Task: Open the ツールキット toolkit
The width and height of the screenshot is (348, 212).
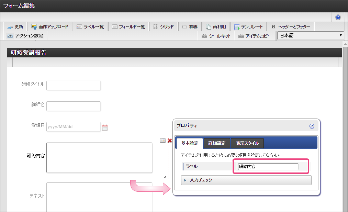Action: tap(216, 36)
